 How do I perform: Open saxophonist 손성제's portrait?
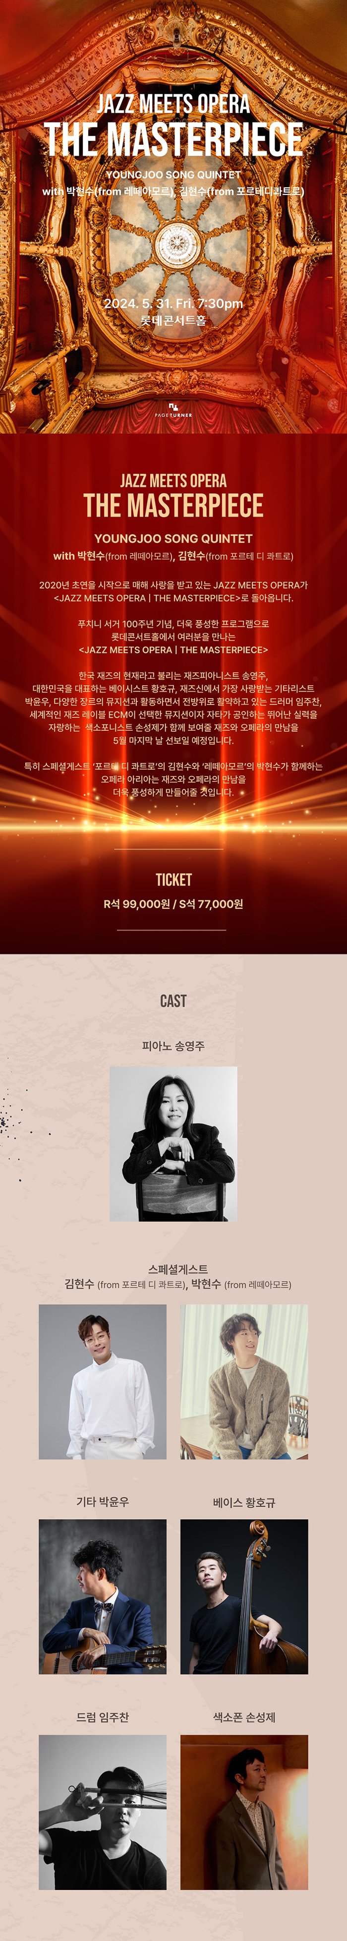[x=244, y=1812]
